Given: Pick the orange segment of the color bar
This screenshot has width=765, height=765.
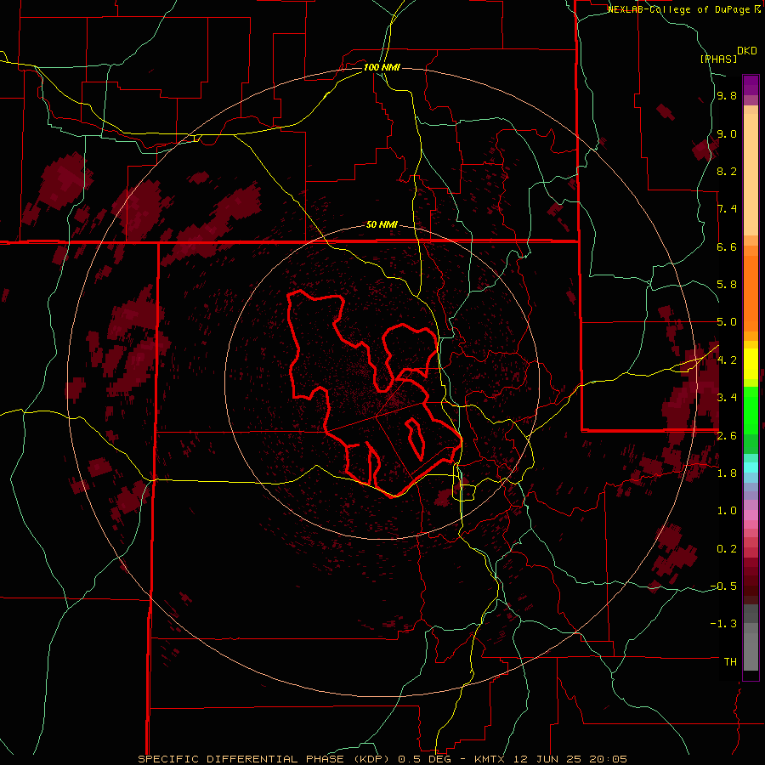Looking at the screenshot, I should [x=751, y=293].
